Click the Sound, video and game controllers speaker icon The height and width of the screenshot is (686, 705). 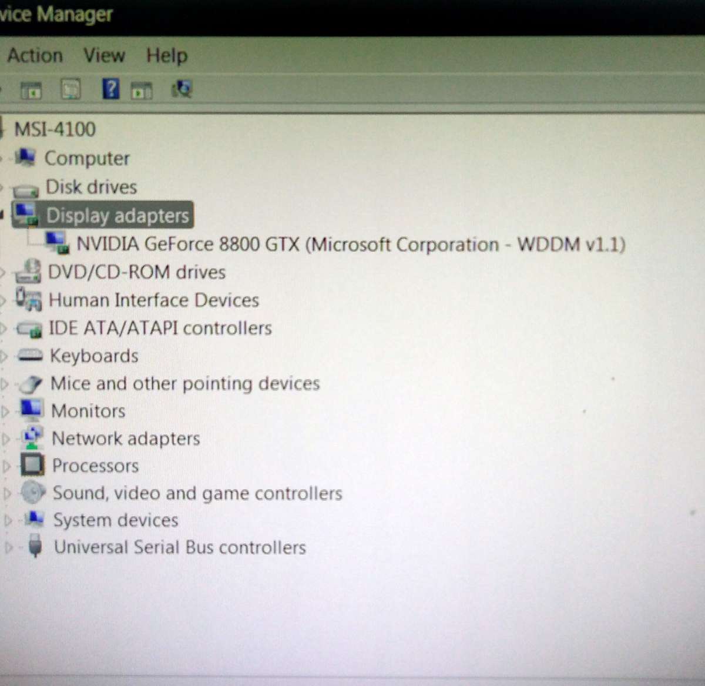click(x=33, y=493)
